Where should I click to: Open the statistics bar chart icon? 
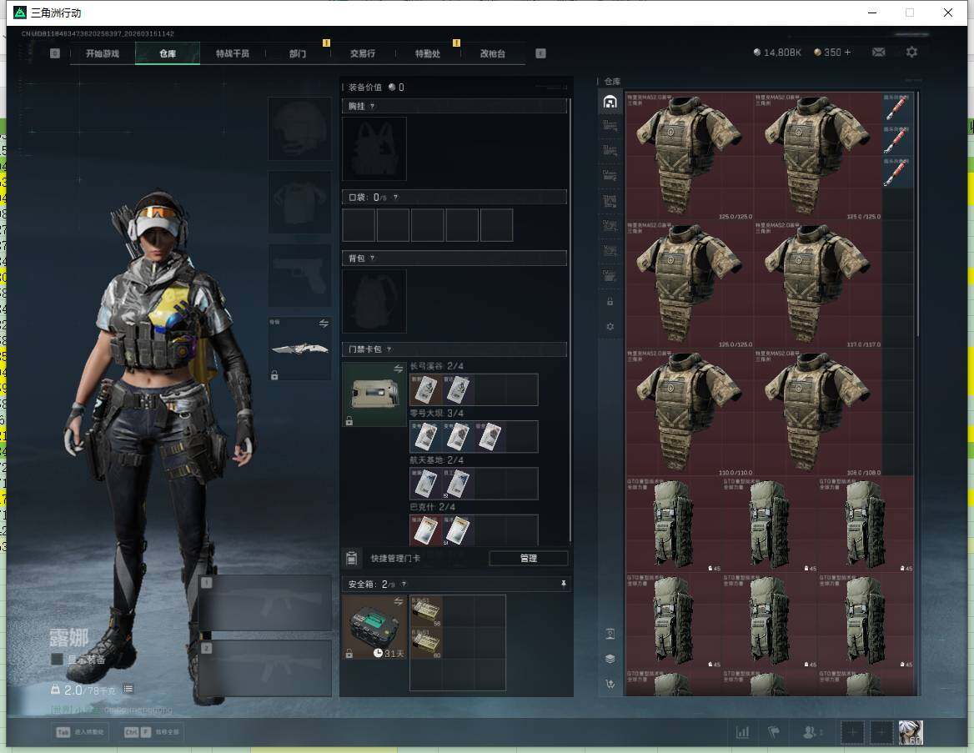point(742,732)
